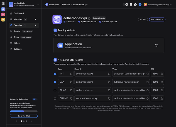Click the AetherNode breadcrumb link
The width and height of the screenshot is (176, 127).
(52, 4)
